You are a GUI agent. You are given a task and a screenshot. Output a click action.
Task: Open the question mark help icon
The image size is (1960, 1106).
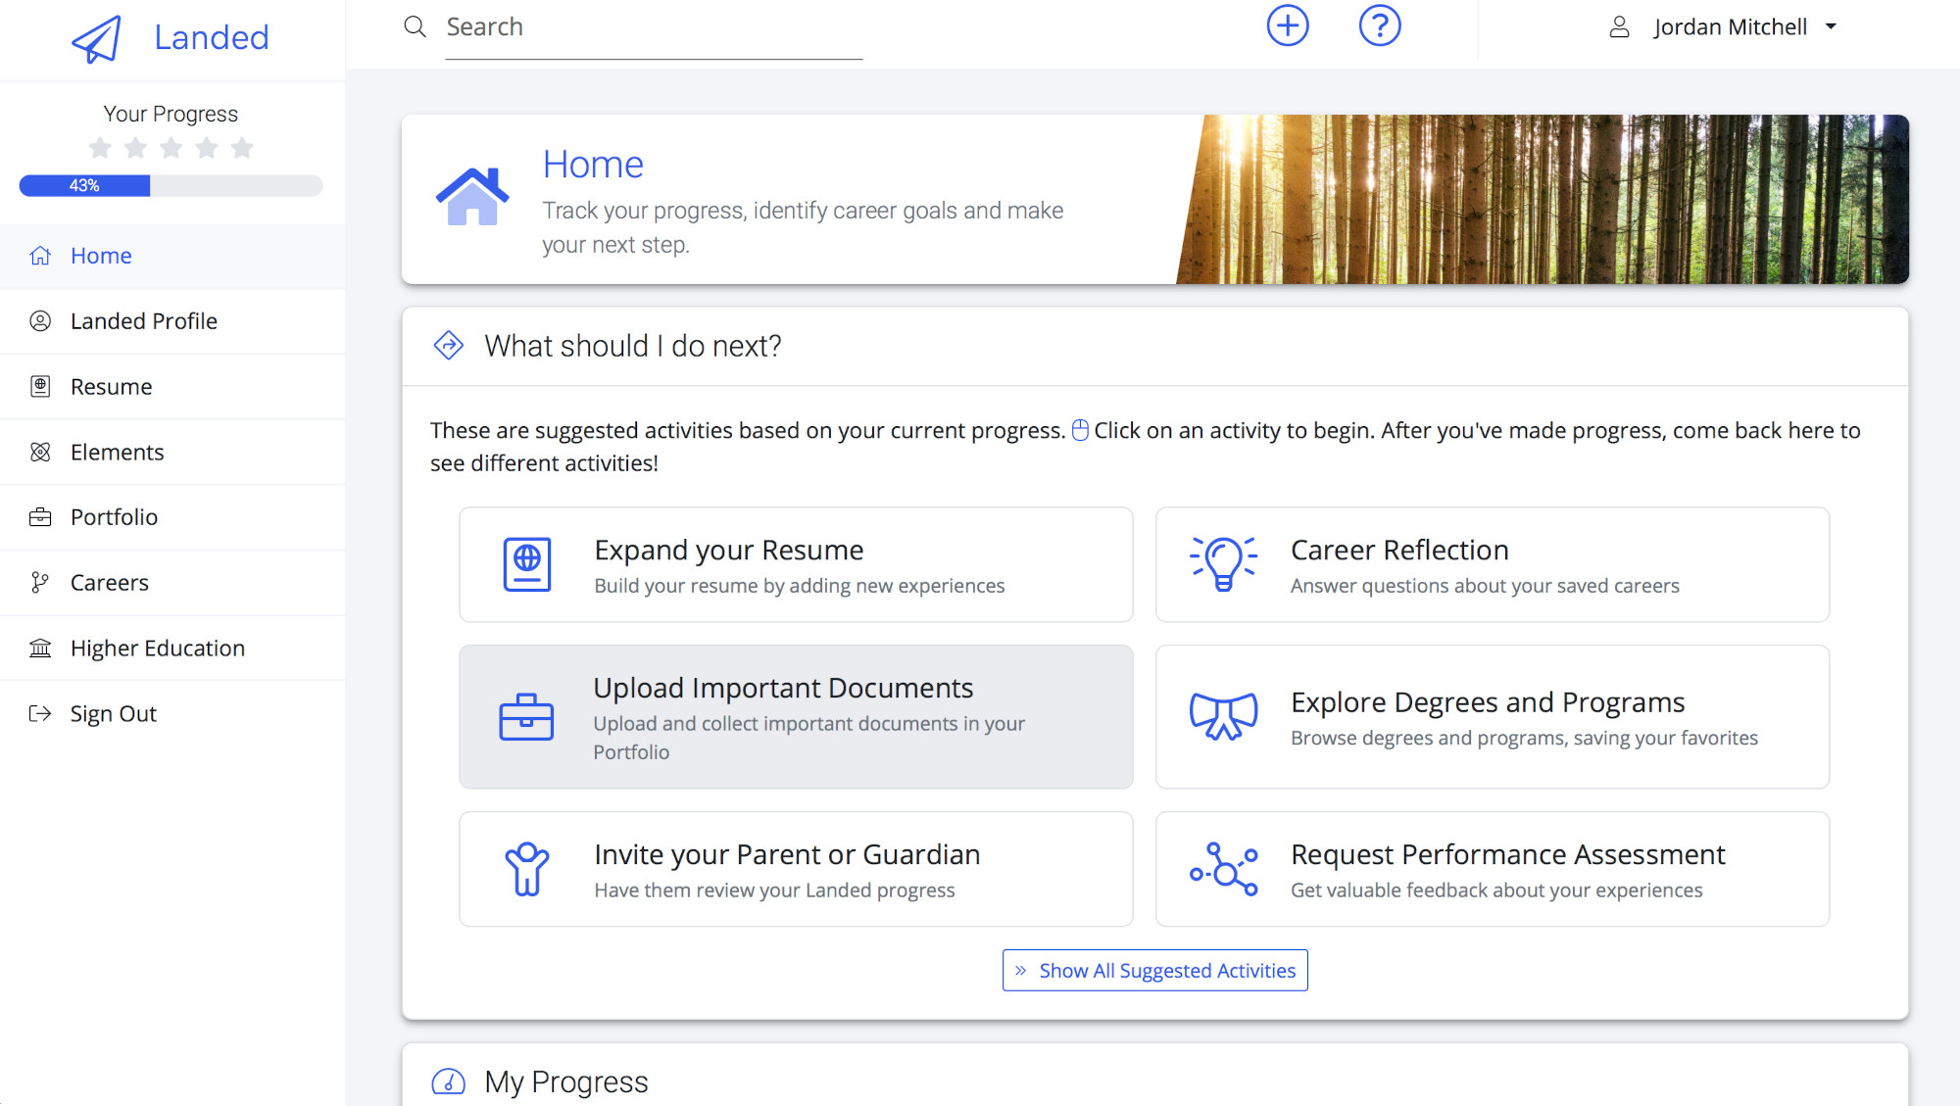point(1380,25)
